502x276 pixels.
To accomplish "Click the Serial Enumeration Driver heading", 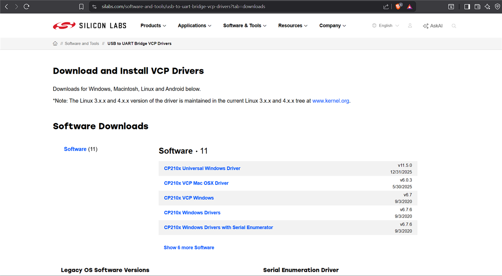I will tap(301, 270).
